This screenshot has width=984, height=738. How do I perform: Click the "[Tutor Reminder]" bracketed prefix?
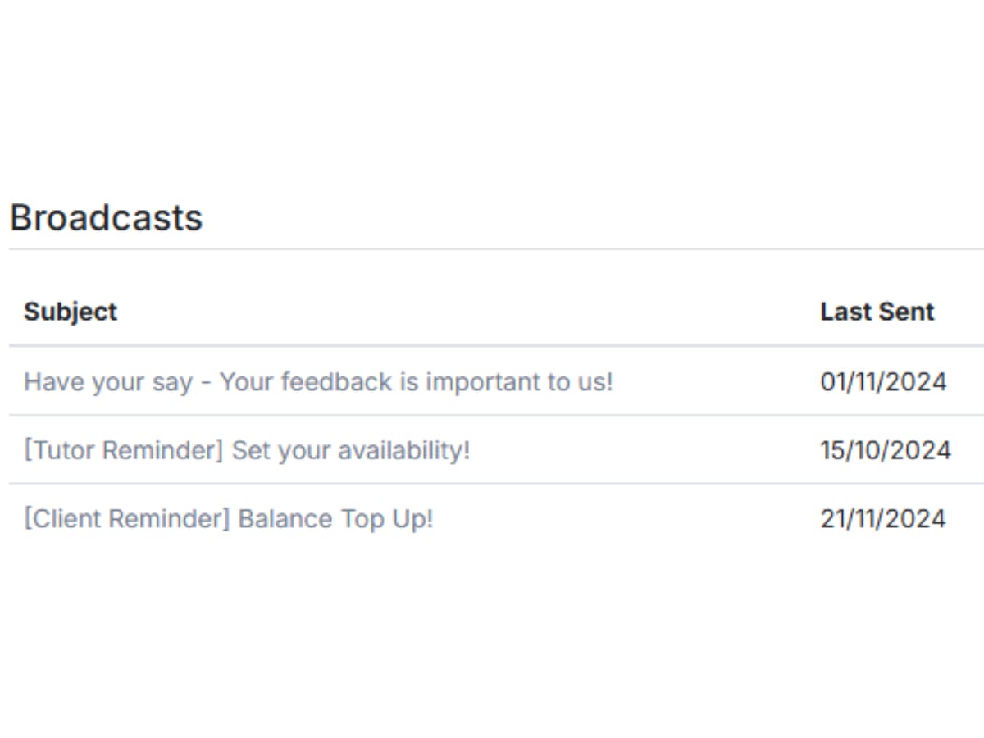click(123, 450)
